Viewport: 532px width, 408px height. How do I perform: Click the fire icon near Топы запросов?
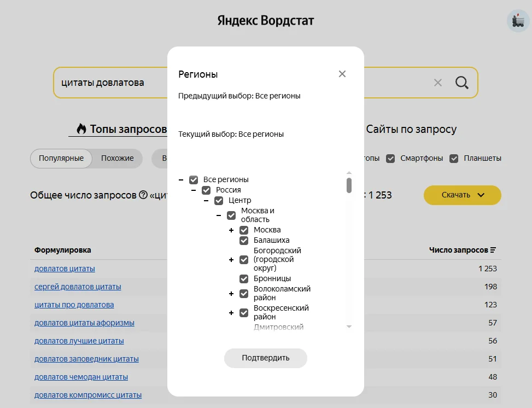pyautogui.click(x=81, y=129)
